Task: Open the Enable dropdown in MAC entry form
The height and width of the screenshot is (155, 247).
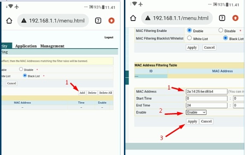Action: [196, 112]
